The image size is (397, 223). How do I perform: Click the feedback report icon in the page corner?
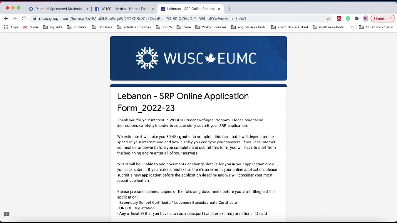point(7,214)
